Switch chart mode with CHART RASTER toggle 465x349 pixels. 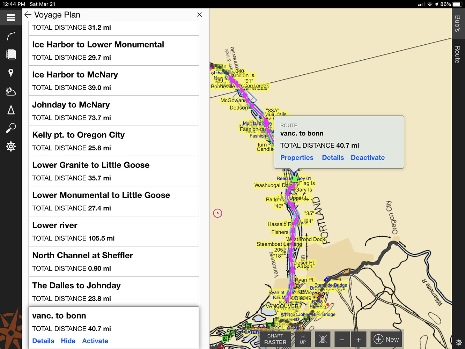pyautogui.click(x=275, y=339)
